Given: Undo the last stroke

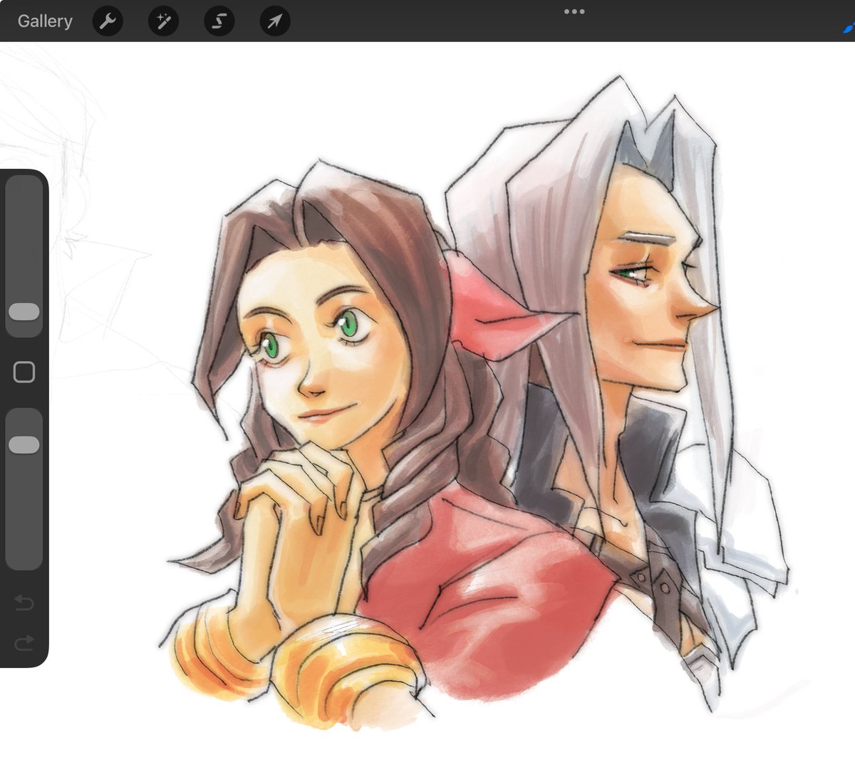Looking at the screenshot, I should [x=24, y=604].
